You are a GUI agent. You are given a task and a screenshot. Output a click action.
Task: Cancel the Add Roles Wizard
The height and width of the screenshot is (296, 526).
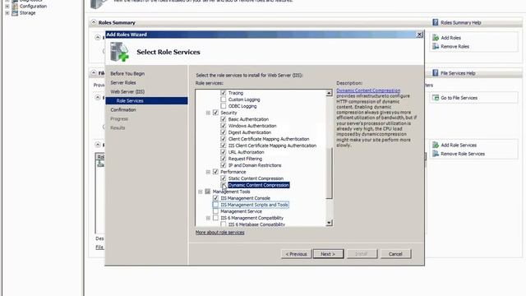[395, 254]
